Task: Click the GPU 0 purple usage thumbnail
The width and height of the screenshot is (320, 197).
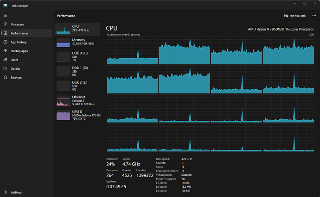Action: [x=63, y=116]
